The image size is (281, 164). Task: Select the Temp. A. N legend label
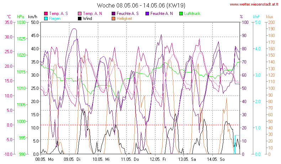tap(92, 14)
